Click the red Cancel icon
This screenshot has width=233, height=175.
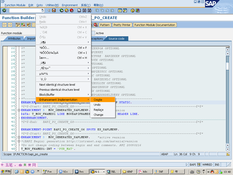pyautogui.click(x=72, y=11)
